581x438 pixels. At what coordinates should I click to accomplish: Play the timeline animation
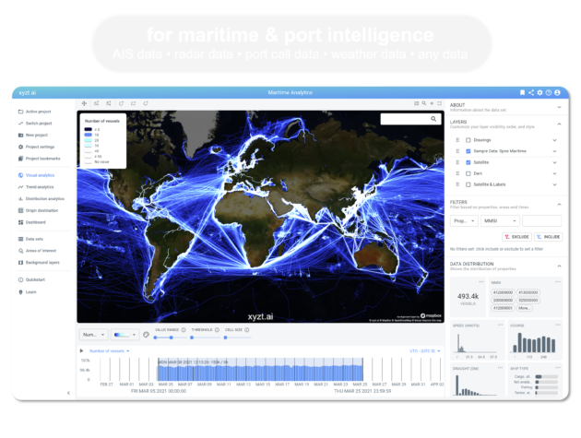(x=81, y=350)
